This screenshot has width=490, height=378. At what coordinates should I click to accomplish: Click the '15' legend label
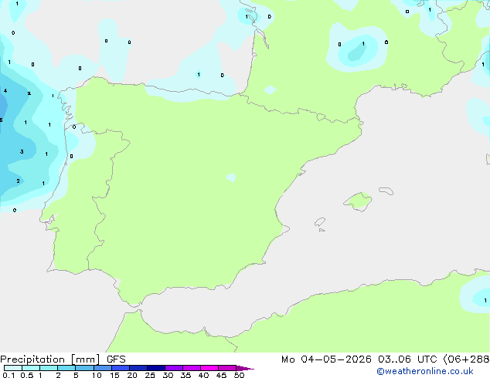pyautogui.click(x=114, y=375)
